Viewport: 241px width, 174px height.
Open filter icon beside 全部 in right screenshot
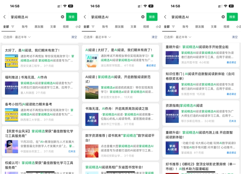coord(174,27)
